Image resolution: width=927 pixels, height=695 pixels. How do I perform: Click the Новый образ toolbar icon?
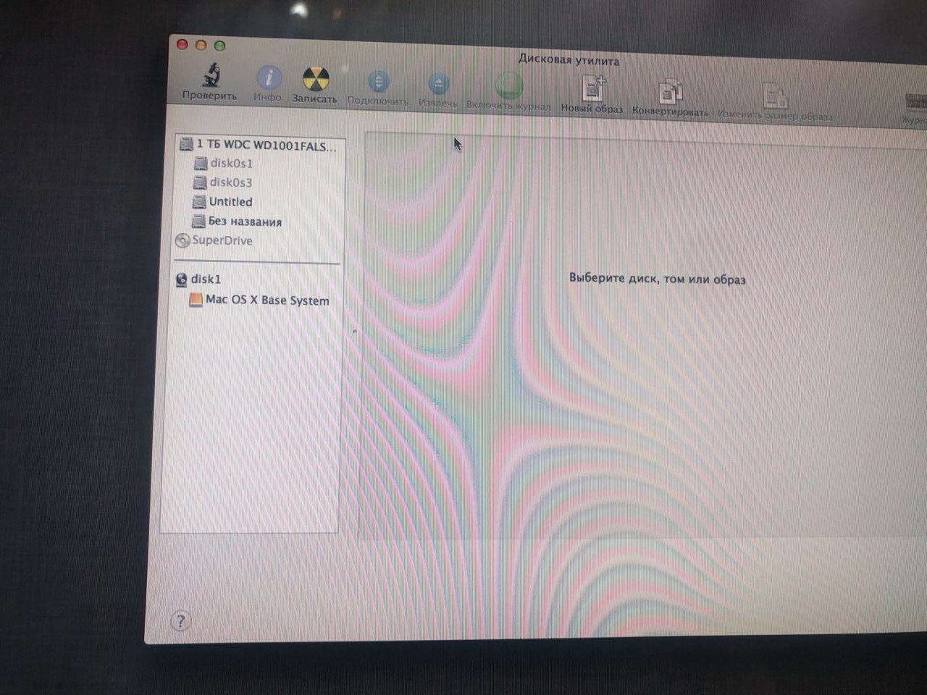tap(593, 89)
